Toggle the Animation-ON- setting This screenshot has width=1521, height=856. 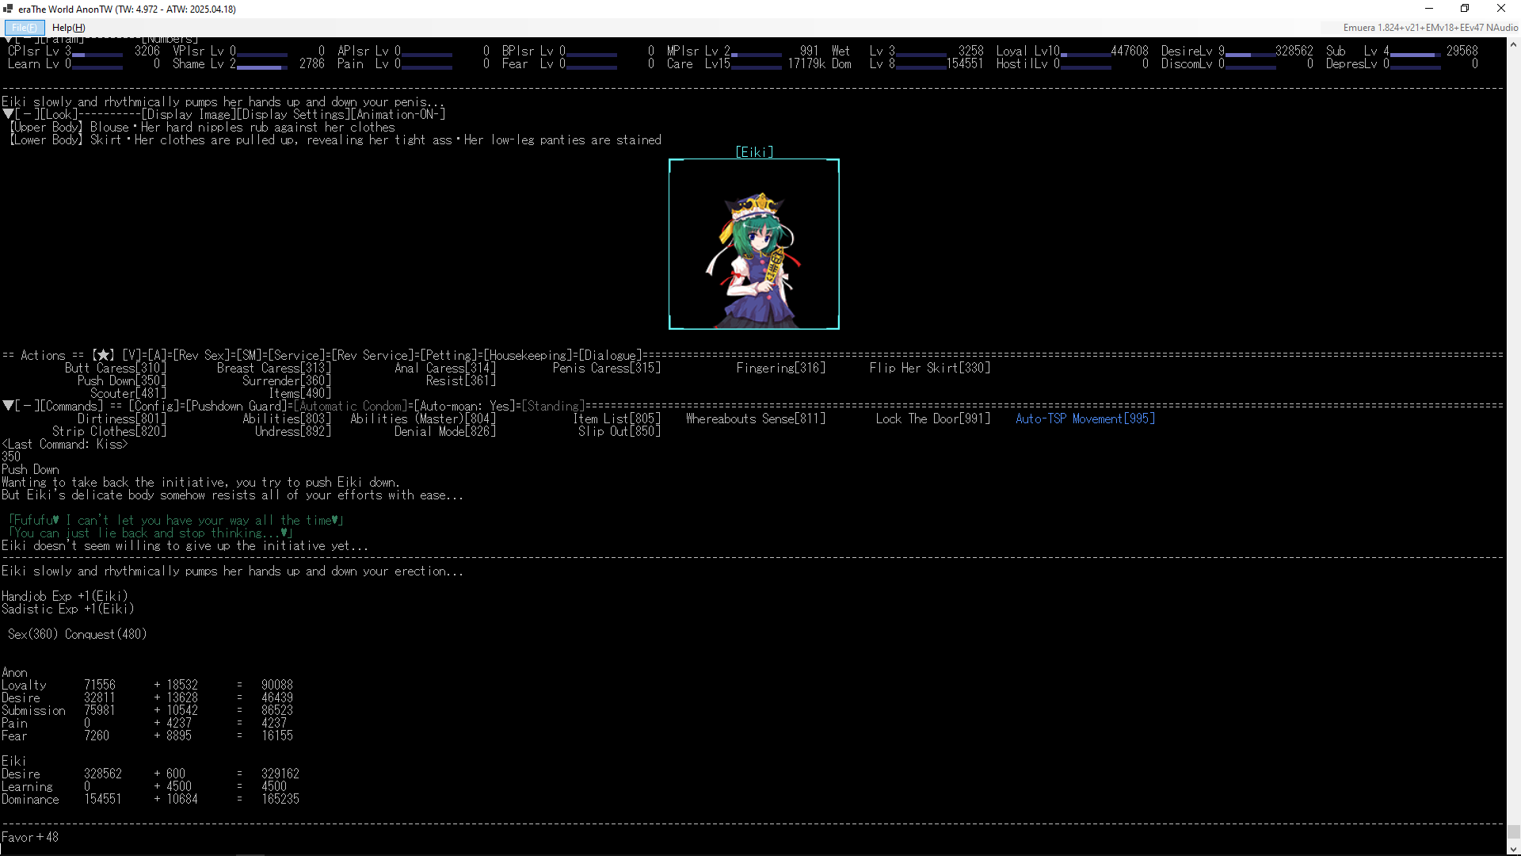coord(398,114)
